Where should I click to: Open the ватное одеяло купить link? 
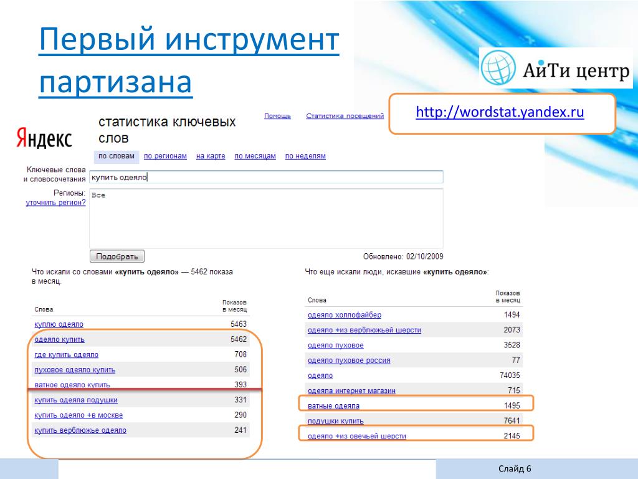tap(72, 384)
